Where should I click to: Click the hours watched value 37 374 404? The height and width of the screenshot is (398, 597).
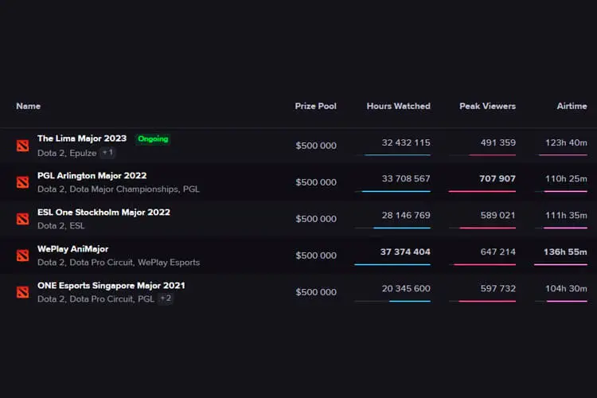pos(405,252)
